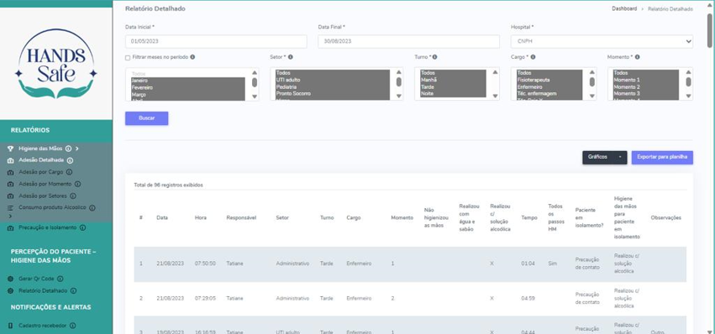
Task: Click info icon next to Adesão Detalhada
Action: click(71, 160)
